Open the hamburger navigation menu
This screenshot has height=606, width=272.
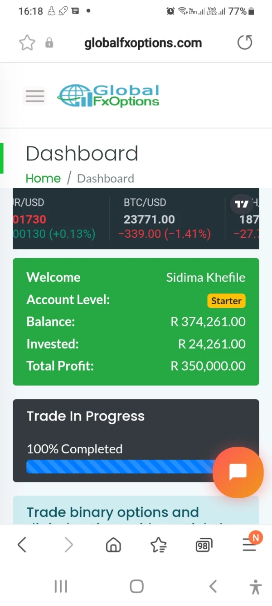click(x=35, y=96)
